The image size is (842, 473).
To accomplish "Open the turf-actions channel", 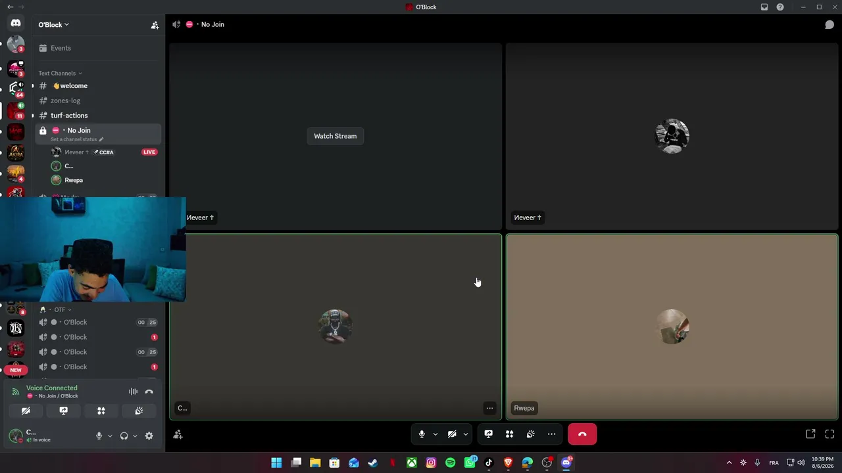I will (x=99, y=116).
